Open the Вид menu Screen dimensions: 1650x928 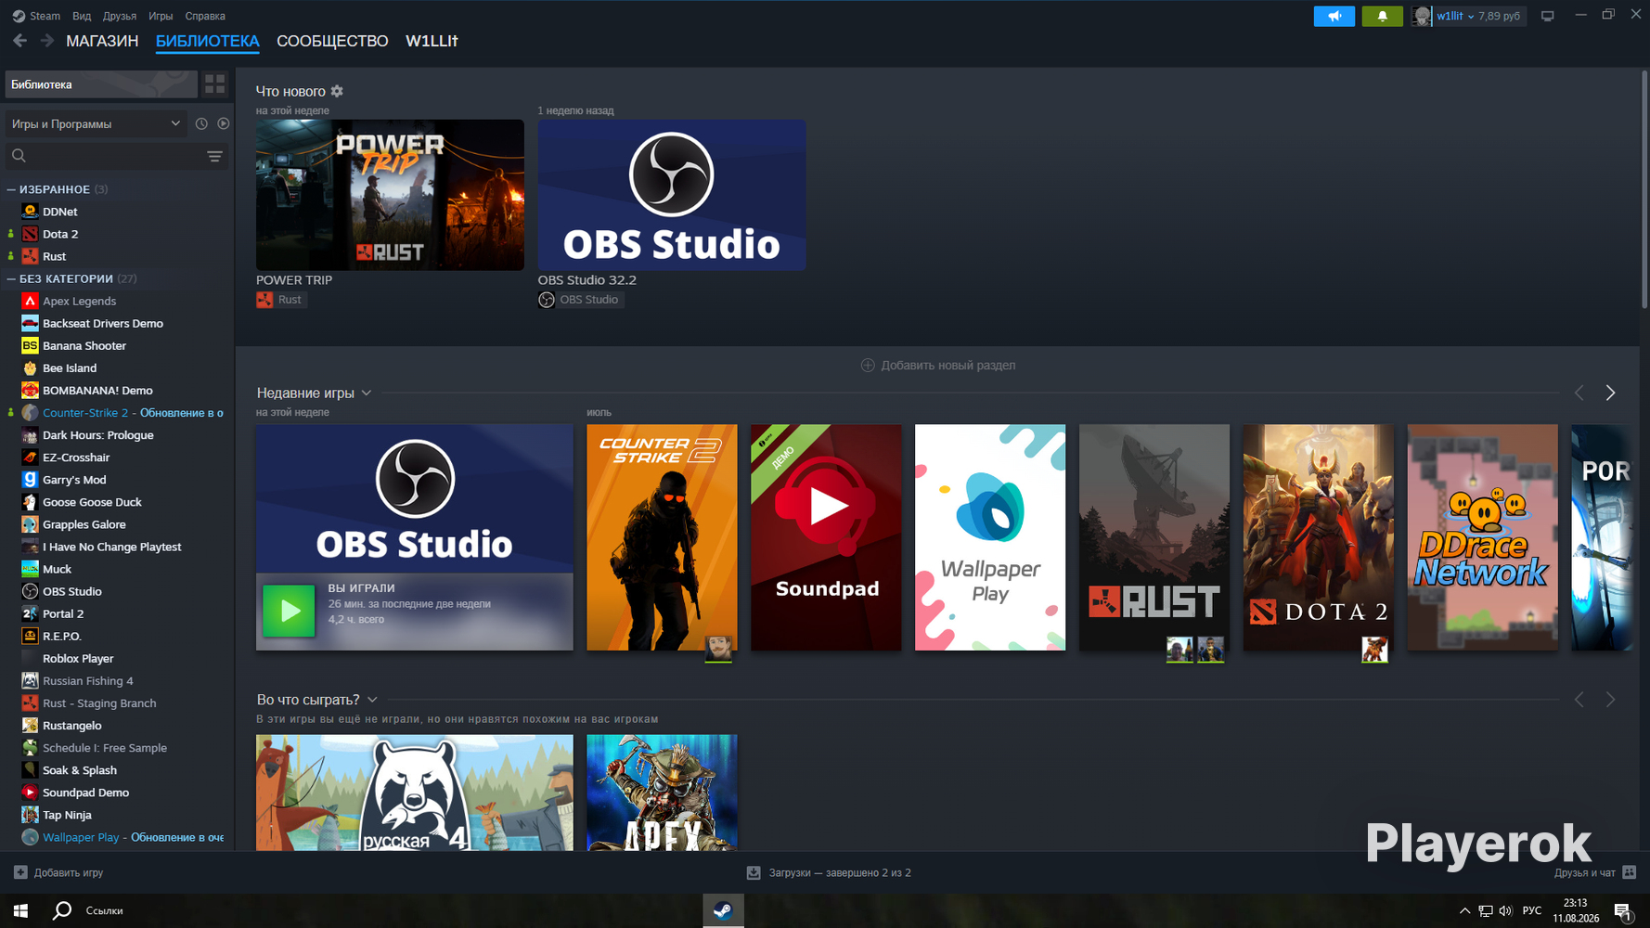[82, 16]
